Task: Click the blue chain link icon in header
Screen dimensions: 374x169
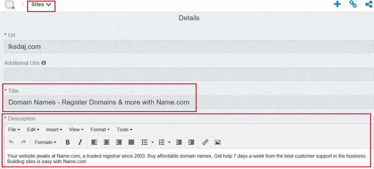Action: coord(353,4)
